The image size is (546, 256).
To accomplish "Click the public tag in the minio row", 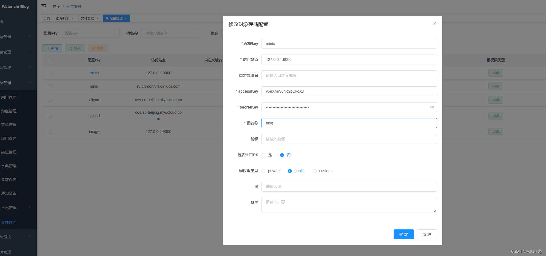I will [496, 73].
